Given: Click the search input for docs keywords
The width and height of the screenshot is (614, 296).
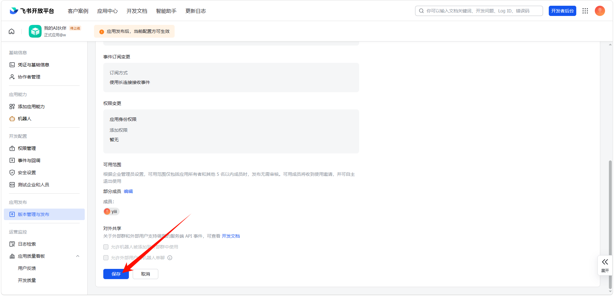Looking at the screenshot, I should coord(479,11).
